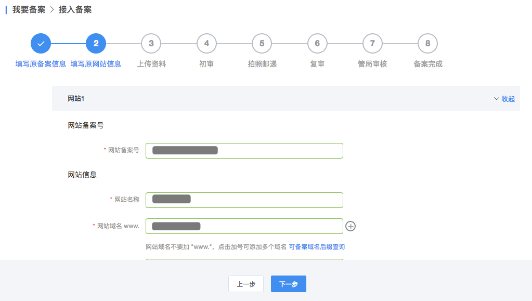Select step 7 circle for 管局审核

(372, 44)
